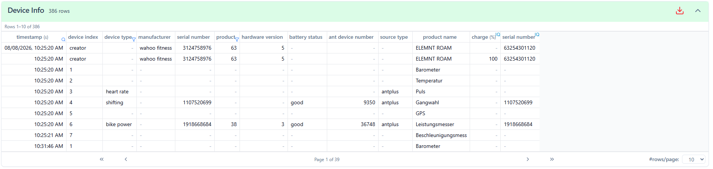Open the device type column filter
The width and height of the screenshot is (713, 169).
coord(134,40)
